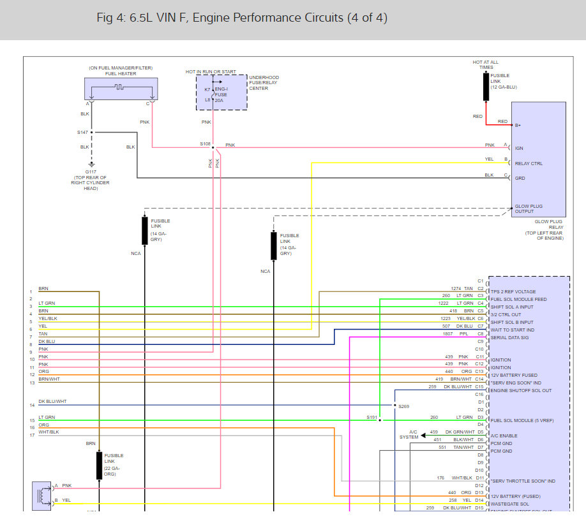Click the "418 BRN" wire label
This screenshot has height=519, width=586.
click(461, 311)
